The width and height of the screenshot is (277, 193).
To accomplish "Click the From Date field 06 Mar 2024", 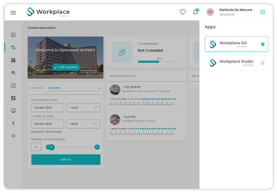I will 47,108.
